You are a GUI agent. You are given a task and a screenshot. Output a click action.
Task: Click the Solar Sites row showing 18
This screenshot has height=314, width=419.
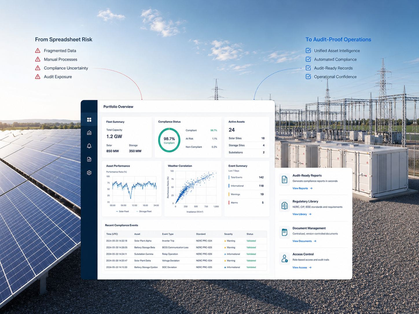tap(247, 138)
